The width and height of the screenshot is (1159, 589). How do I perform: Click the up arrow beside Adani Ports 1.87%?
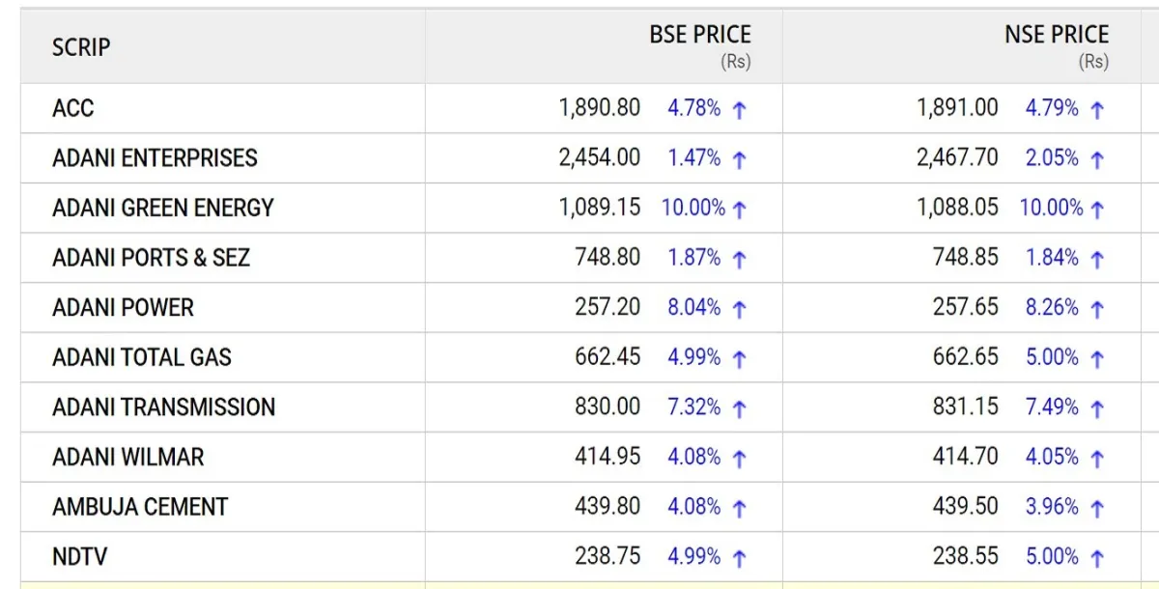(740, 259)
